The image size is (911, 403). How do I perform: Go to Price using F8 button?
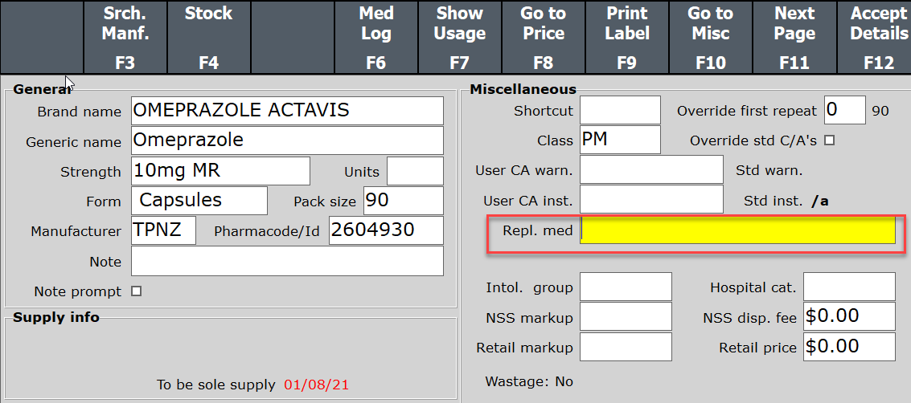544,37
